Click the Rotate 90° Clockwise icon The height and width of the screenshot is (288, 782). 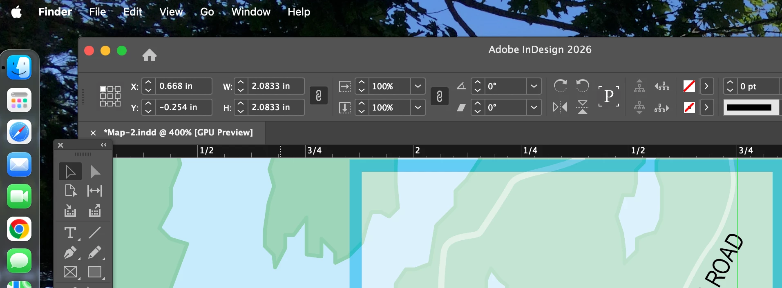click(560, 86)
